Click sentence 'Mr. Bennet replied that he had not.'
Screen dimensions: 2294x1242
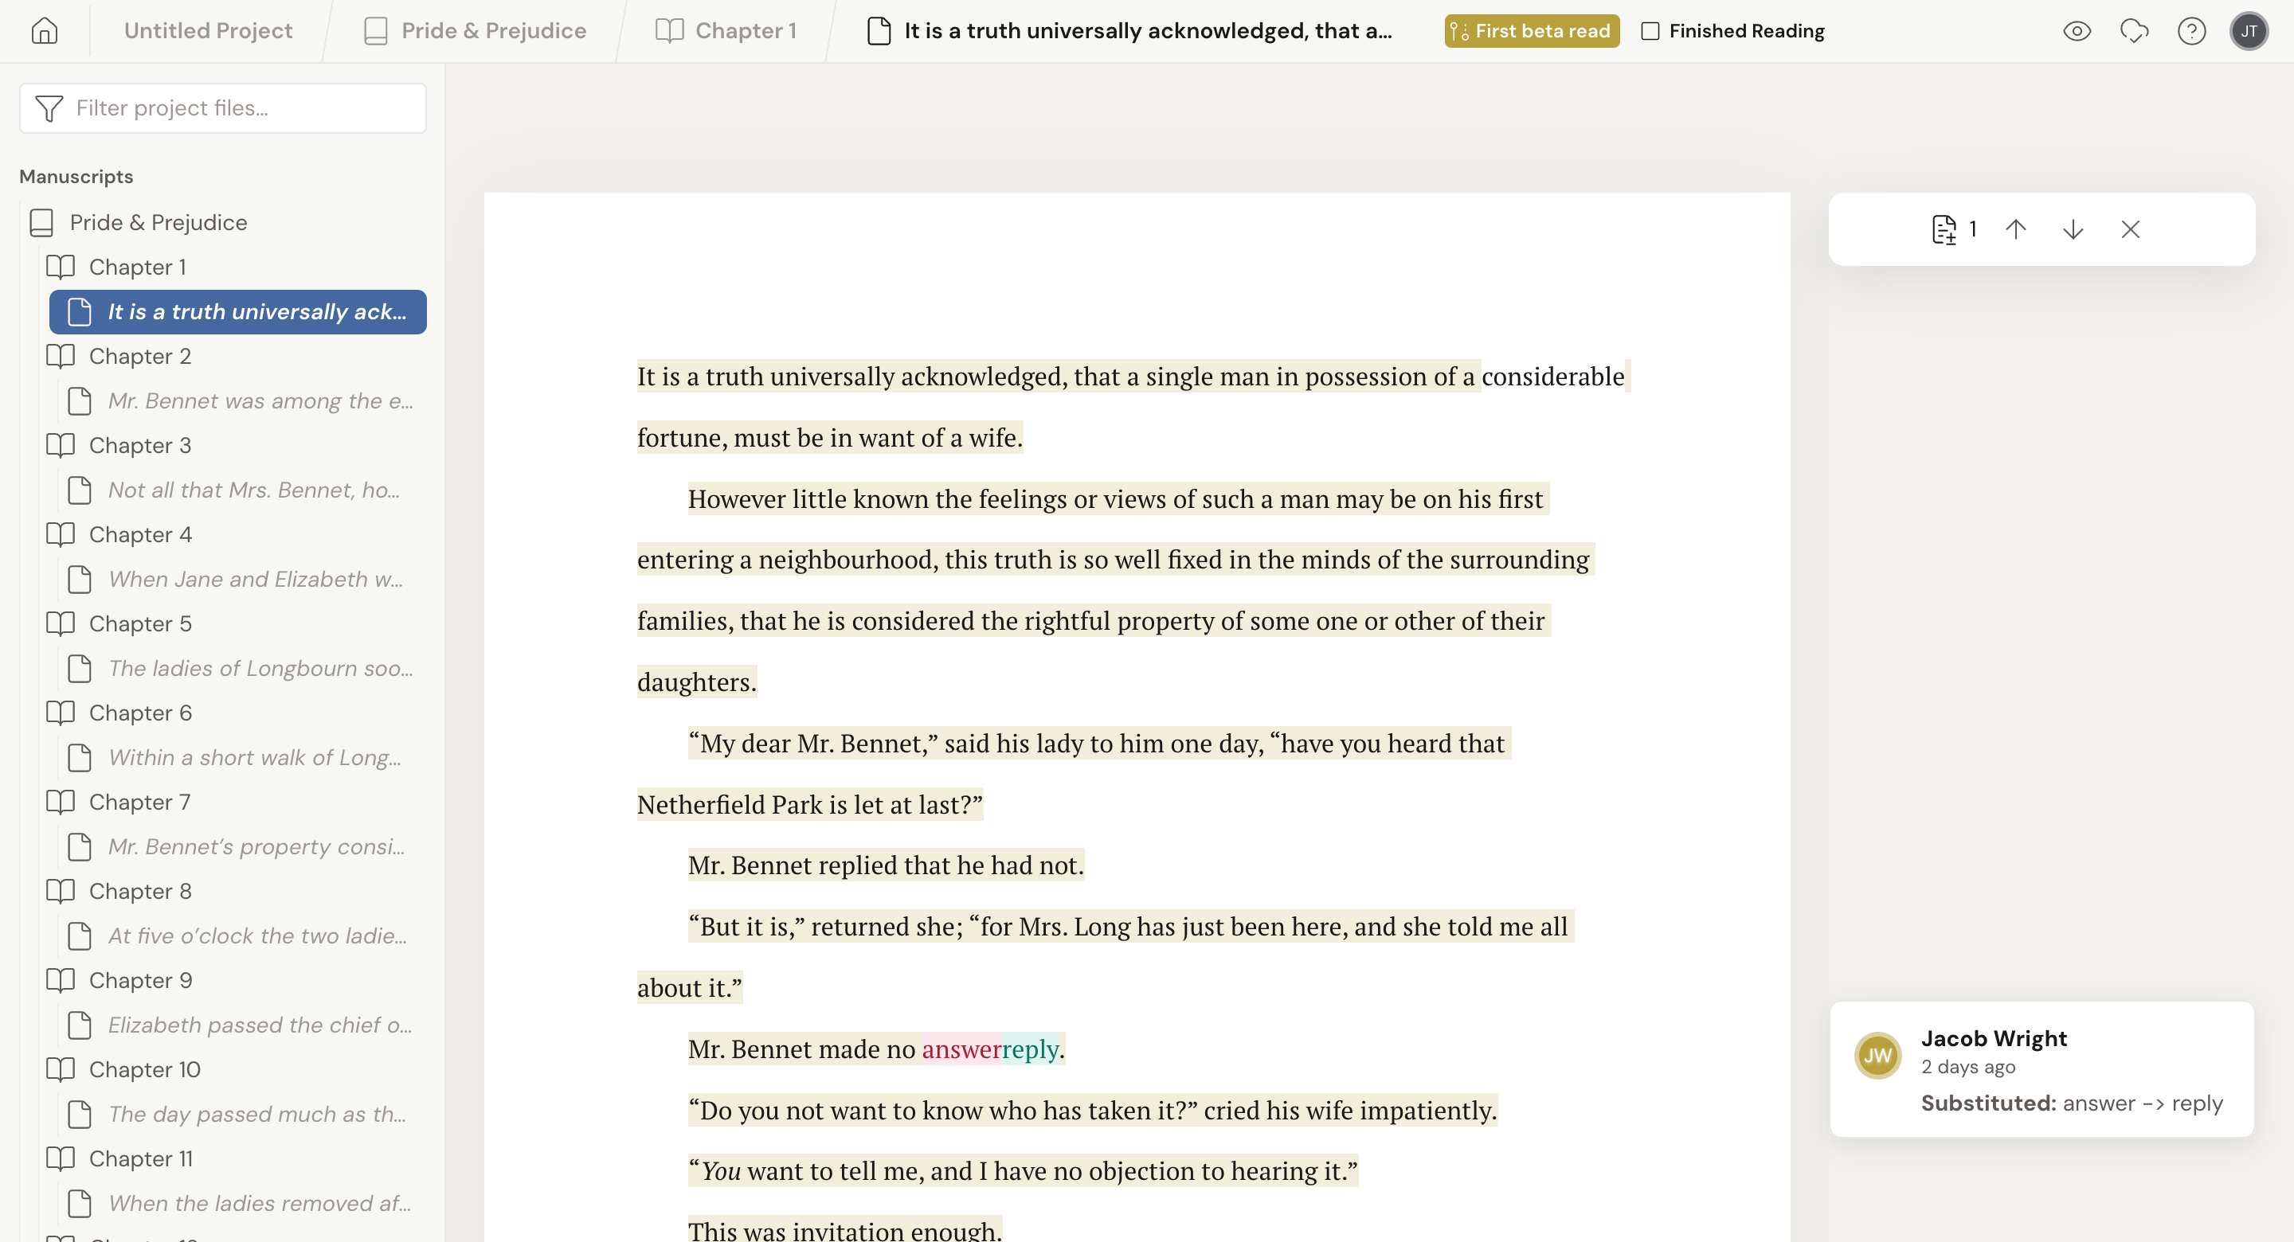point(885,865)
